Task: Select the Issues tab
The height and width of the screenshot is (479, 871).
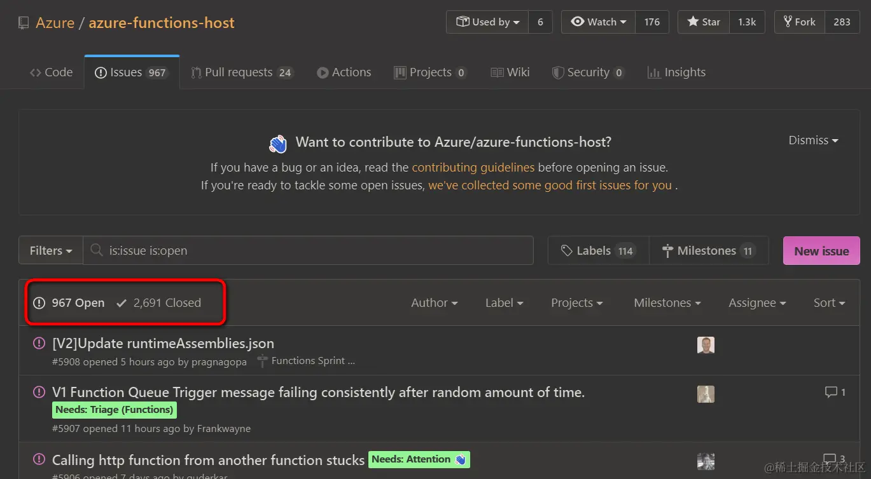Action: [132, 72]
